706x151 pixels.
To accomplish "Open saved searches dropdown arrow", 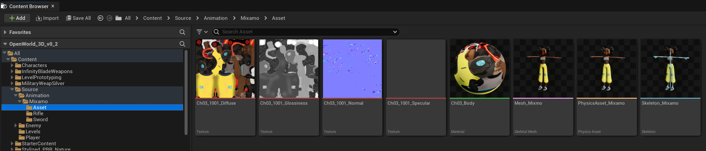I will point(395,32).
